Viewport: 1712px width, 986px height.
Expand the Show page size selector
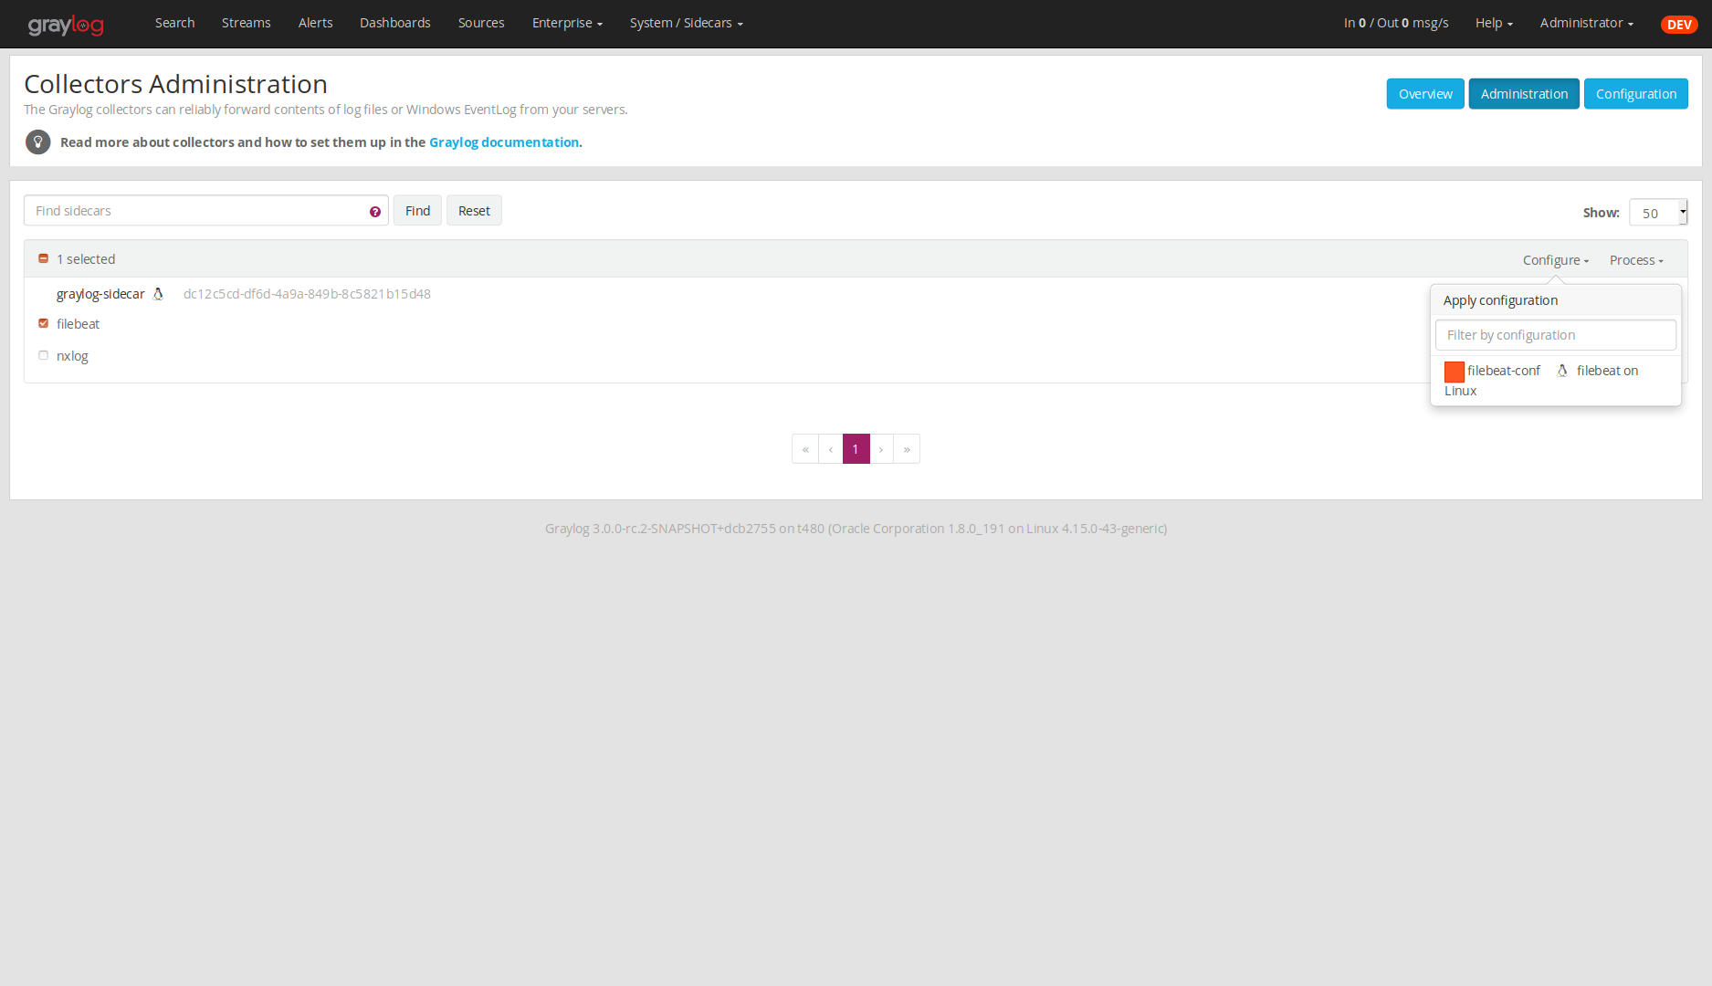pyautogui.click(x=1657, y=213)
